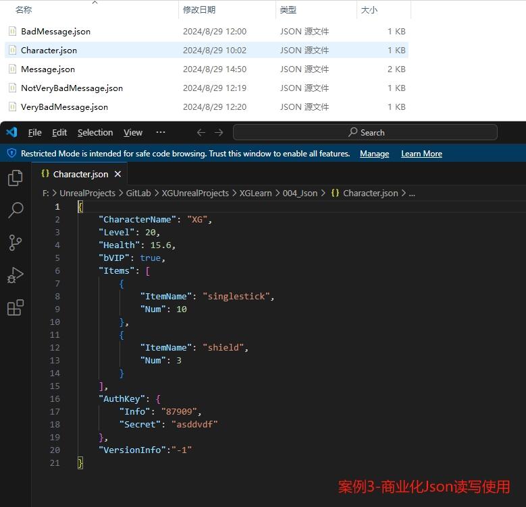Select Character.json in the file list
526x507 pixels.
coord(49,51)
